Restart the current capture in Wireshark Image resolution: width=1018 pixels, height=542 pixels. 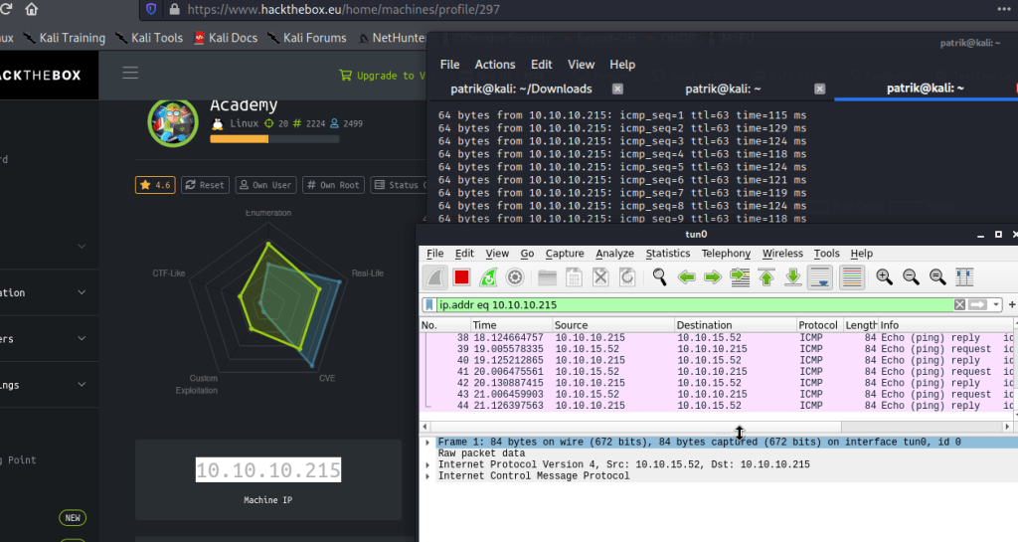(488, 277)
